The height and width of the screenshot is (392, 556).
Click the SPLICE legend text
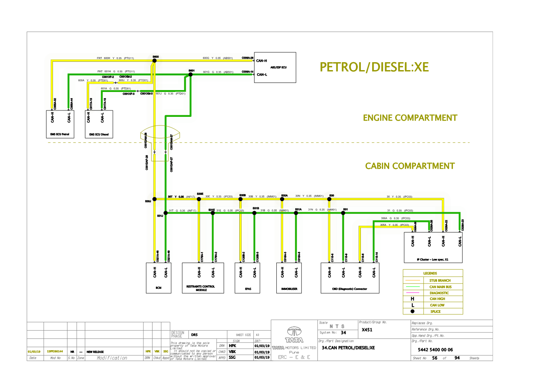436,312
